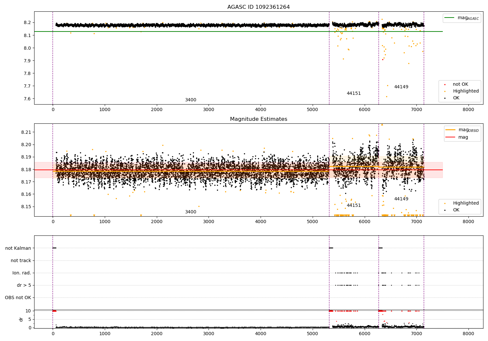Click the 'not OK' legend entry in top plot
This screenshot has width=488, height=341.
point(460,84)
